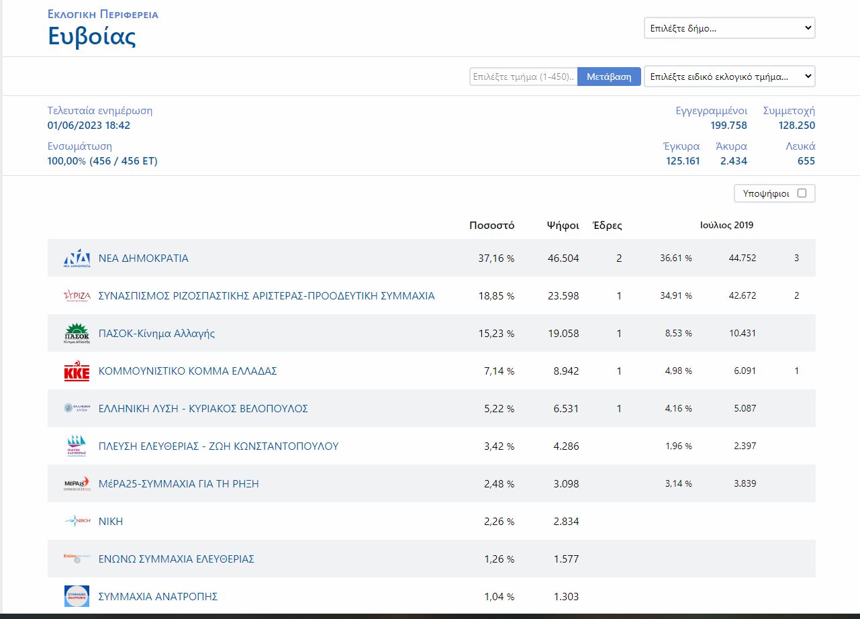Viewport: 860px width, 619px height.
Task: Click the ΚΚΕ percentage 7,14 %
Action: 499,371
